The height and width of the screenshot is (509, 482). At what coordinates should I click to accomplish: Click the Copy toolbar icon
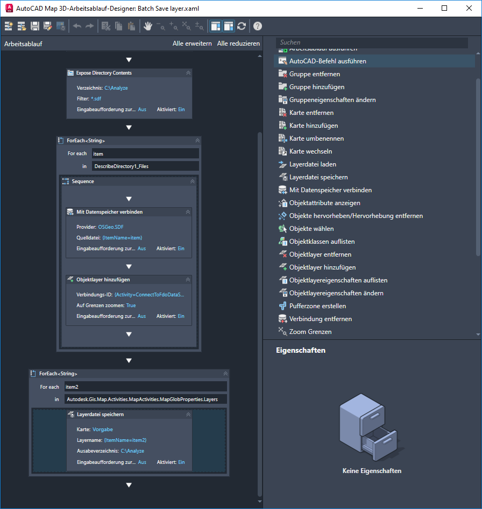coord(119,26)
